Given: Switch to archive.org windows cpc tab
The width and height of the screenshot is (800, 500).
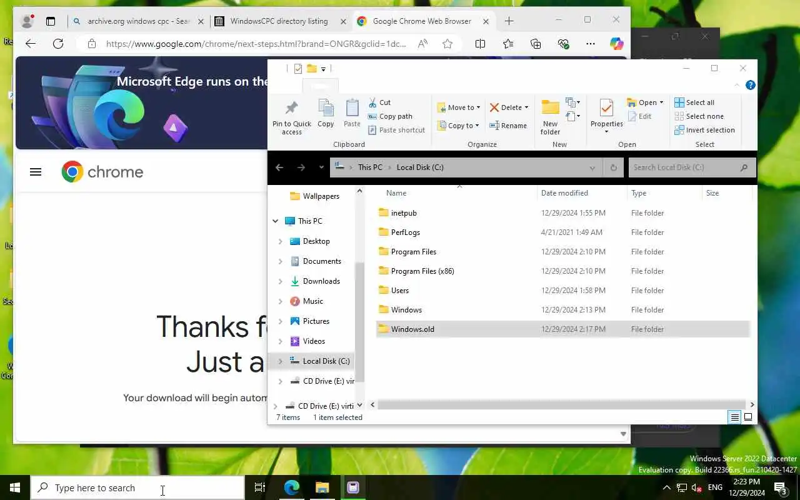Looking at the screenshot, I should click(x=137, y=21).
